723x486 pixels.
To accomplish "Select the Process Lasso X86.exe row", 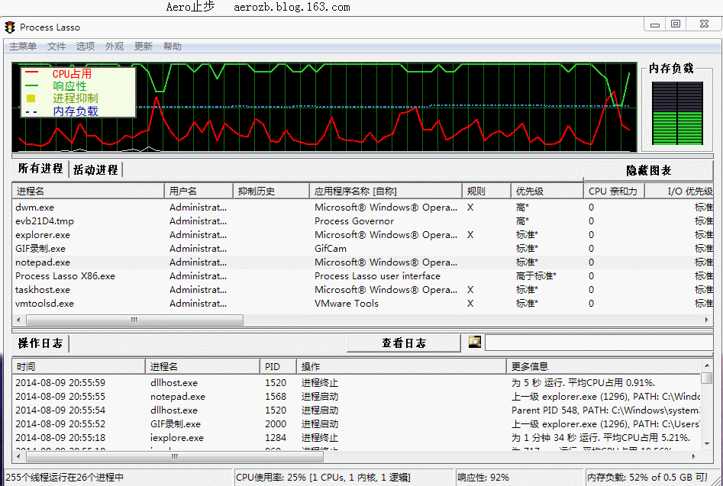I will (x=363, y=276).
